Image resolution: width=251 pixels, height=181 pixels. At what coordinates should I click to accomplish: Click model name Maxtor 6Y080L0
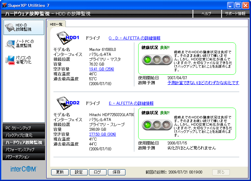tap(103, 50)
